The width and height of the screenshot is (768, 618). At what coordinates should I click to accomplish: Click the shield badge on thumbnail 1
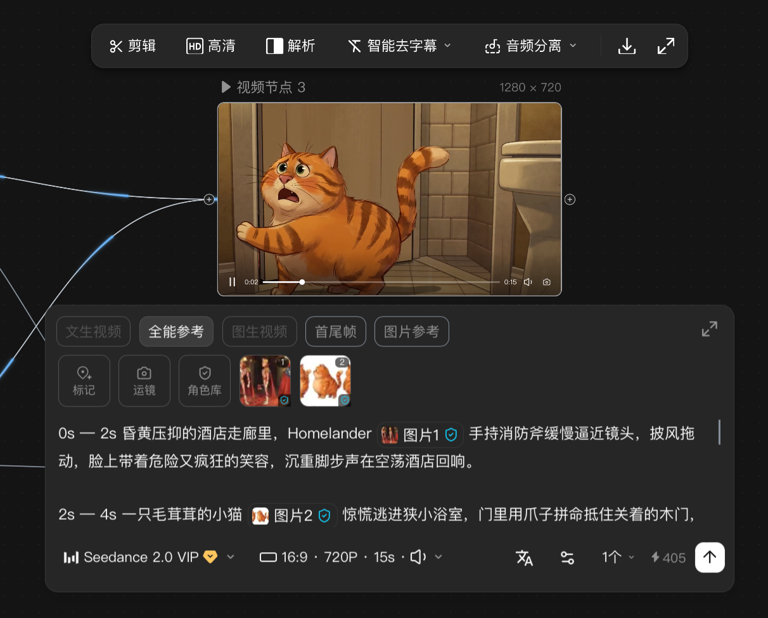[x=285, y=400]
